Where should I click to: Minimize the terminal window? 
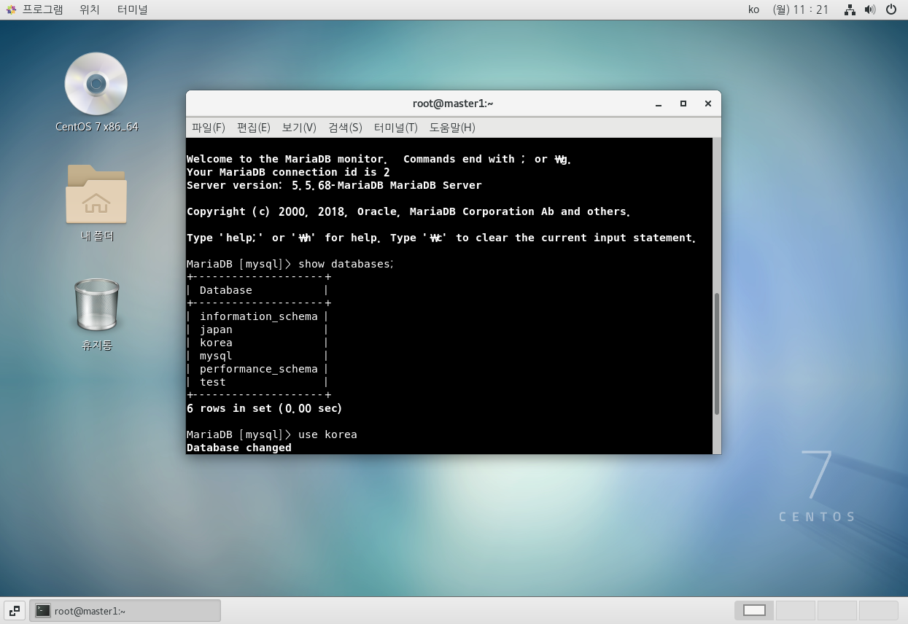click(x=659, y=104)
